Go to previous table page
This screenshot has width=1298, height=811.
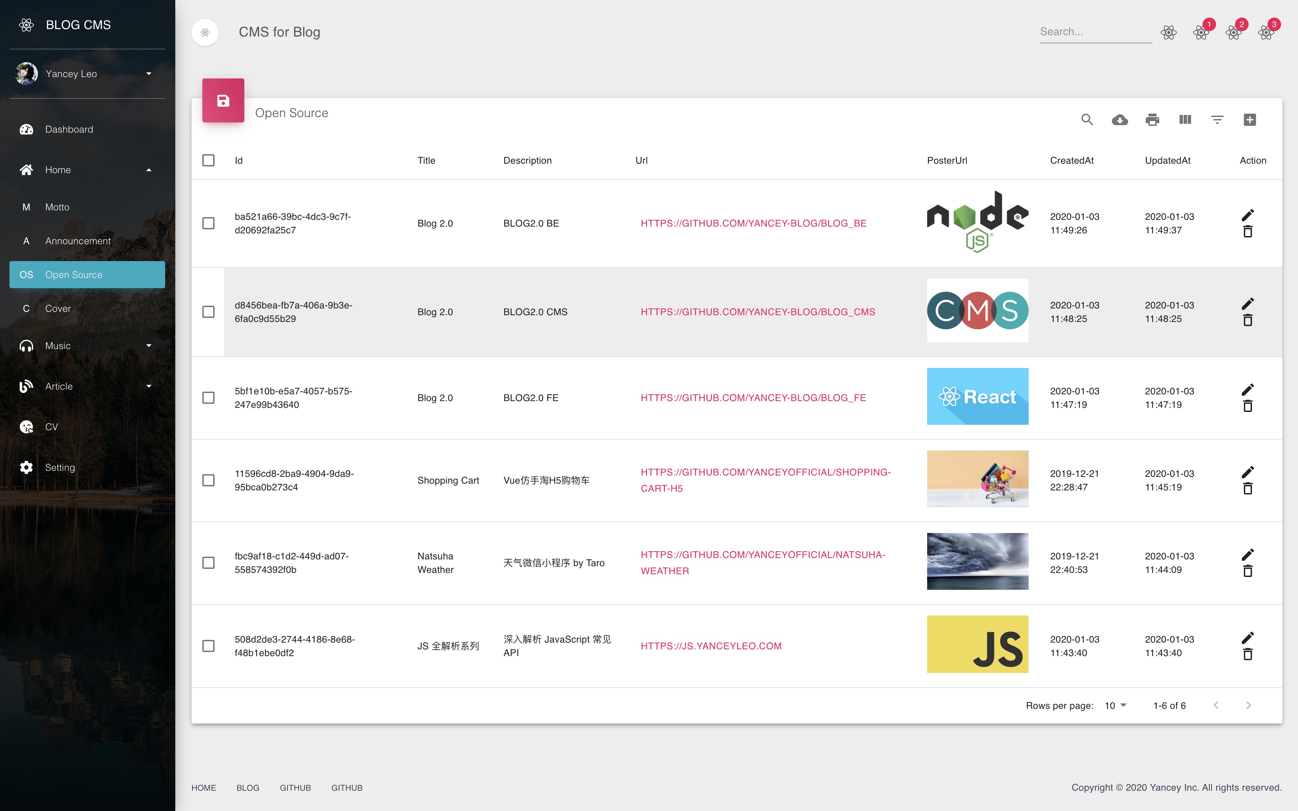(1216, 705)
